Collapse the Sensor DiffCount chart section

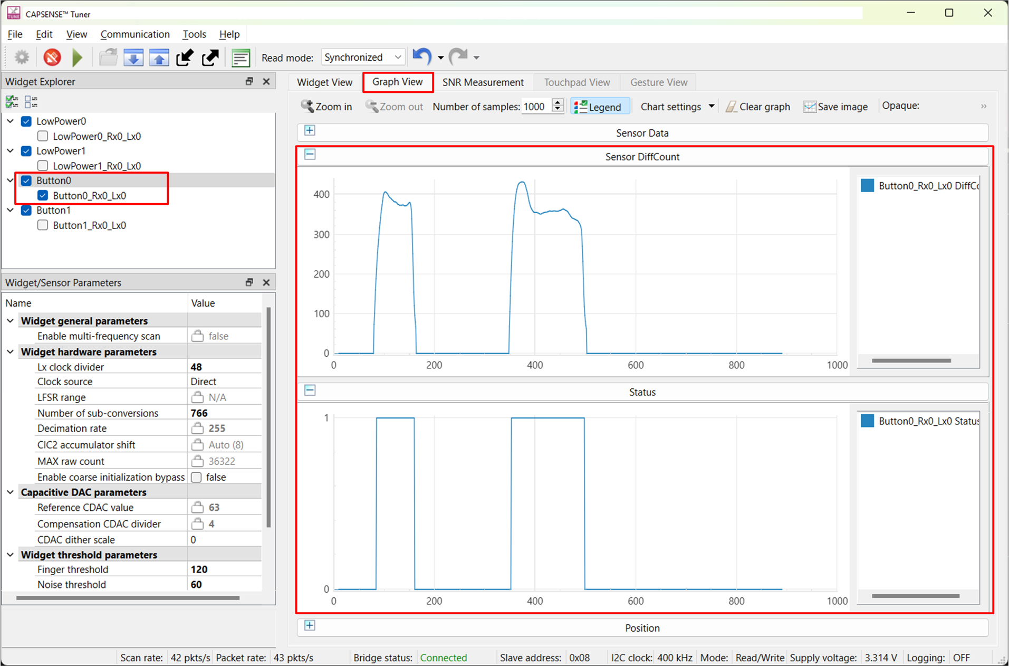coord(310,155)
